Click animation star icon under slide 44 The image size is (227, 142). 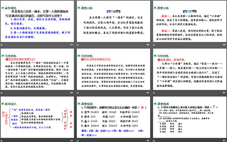point(78,141)
